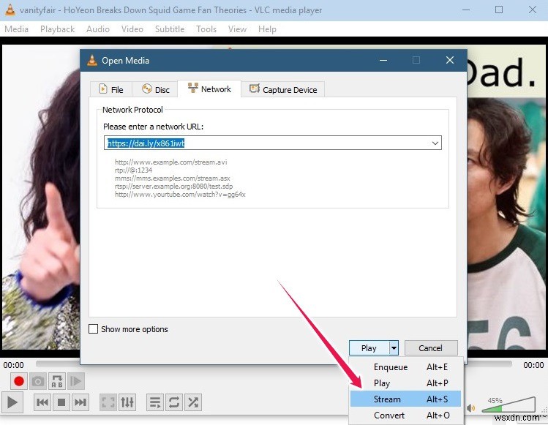Viewport: 548px width, 425px height.
Task: Close the VLC media player window
Action: (x=533, y=10)
